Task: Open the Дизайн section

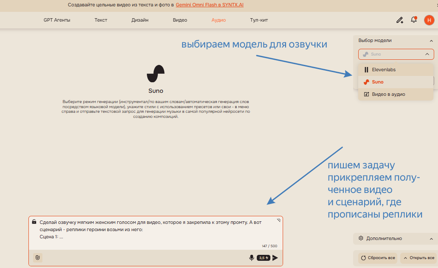Action: (x=140, y=20)
